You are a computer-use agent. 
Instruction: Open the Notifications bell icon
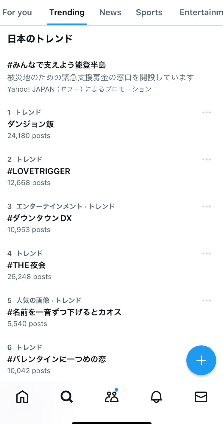[x=156, y=397]
